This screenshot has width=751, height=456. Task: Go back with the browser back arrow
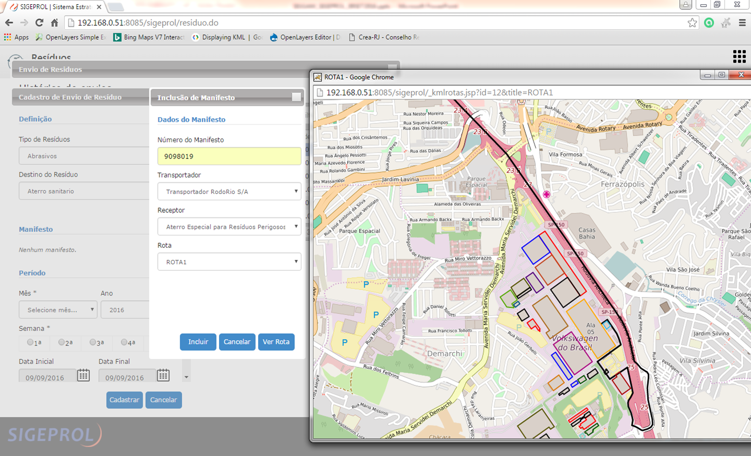click(x=9, y=22)
